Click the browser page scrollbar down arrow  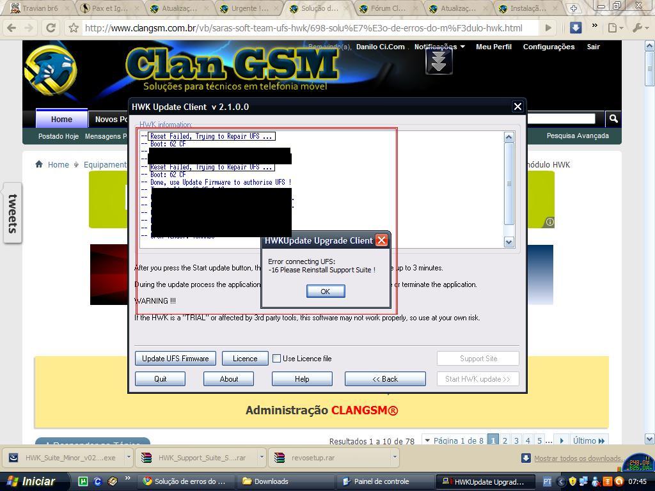tap(650, 439)
